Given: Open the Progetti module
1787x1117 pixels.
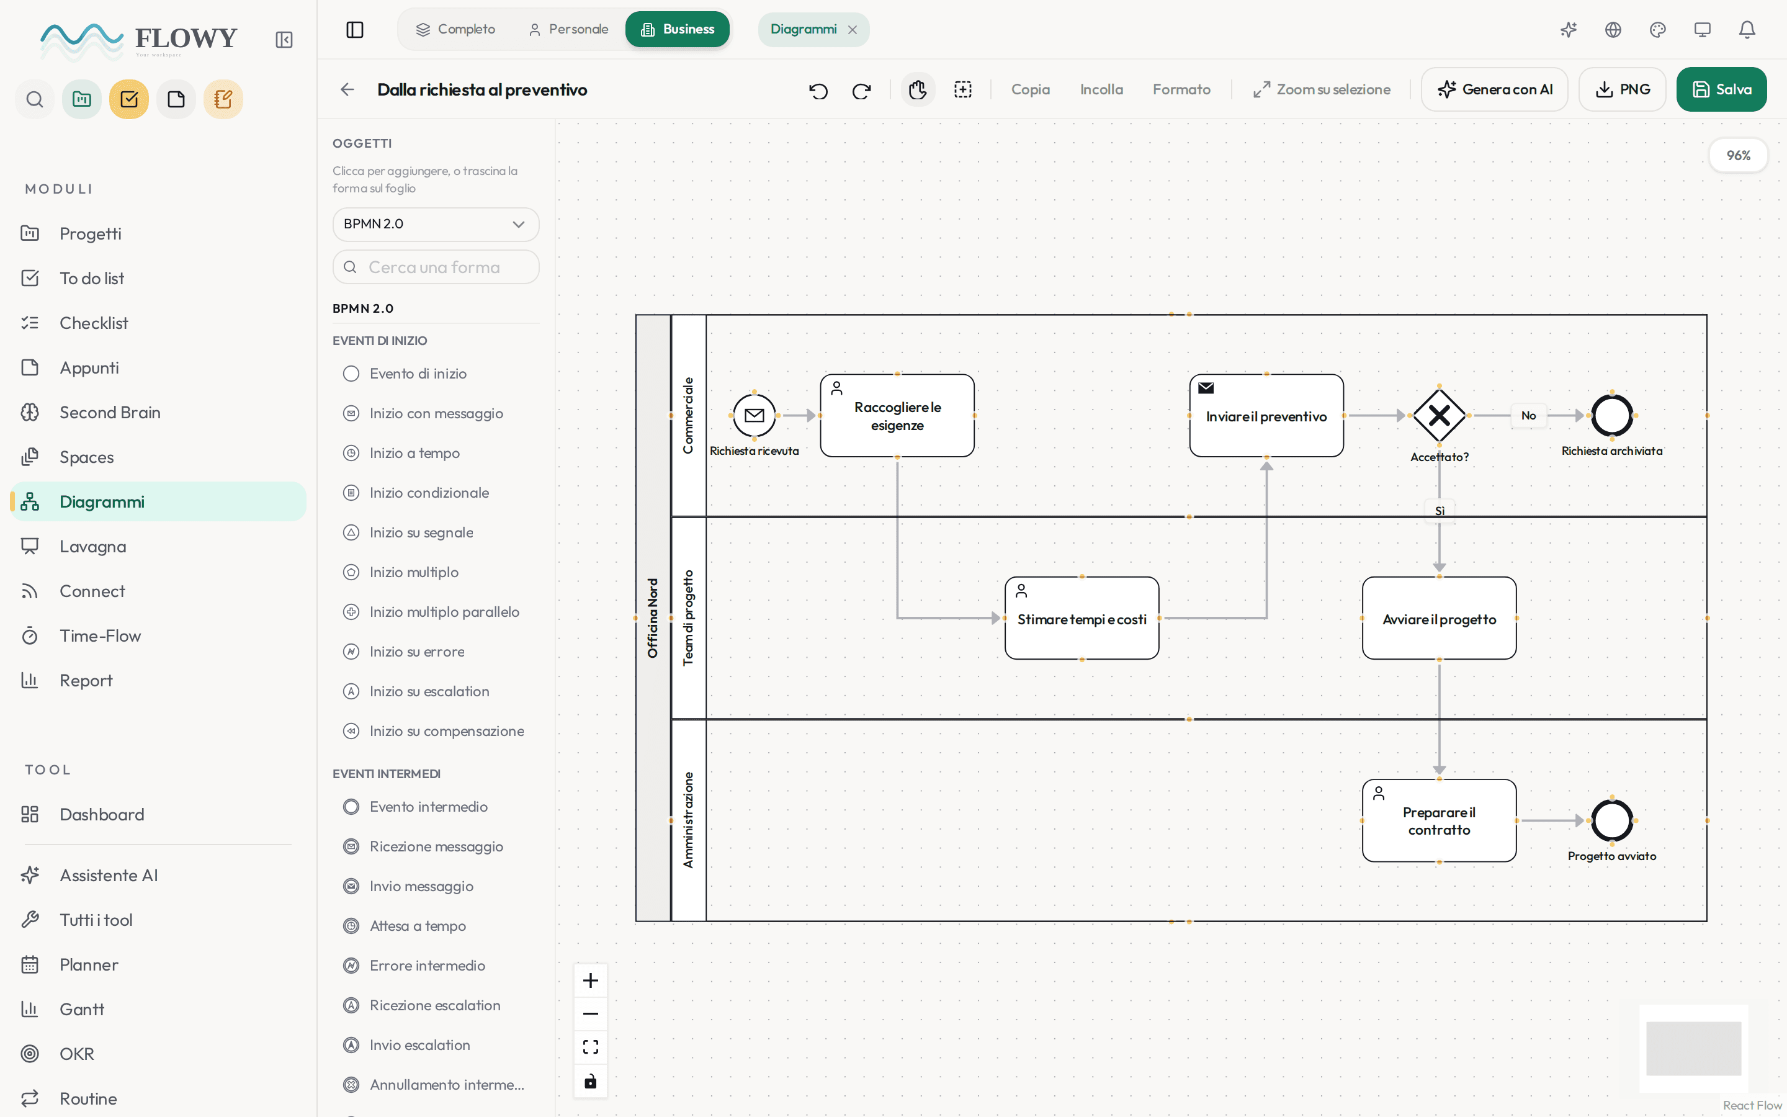Looking at the screenshot, I should (x=158, y=233).
